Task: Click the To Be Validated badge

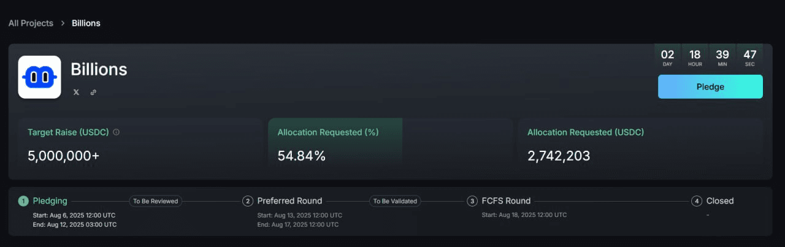Action: click(x=395, y=201)
